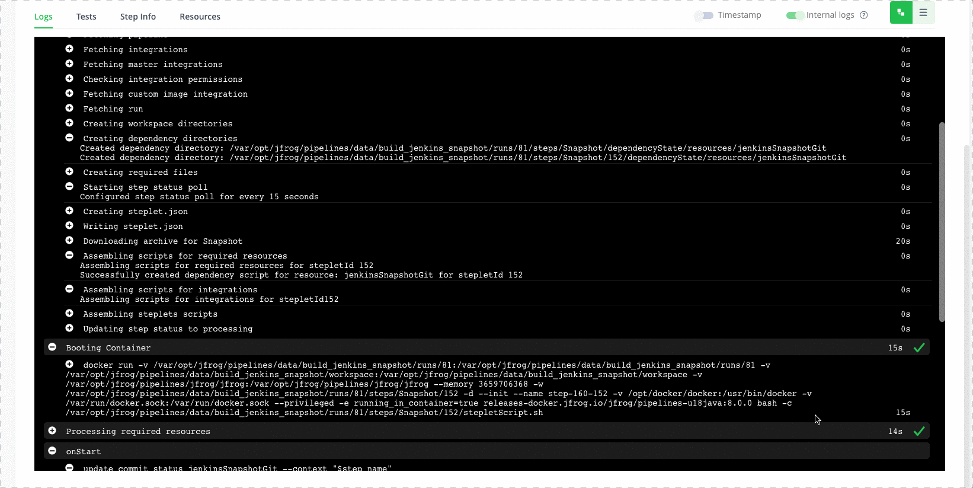
Task: Click the hamburger list view icon
Action: pyautogui.click(x=923, y=12)
